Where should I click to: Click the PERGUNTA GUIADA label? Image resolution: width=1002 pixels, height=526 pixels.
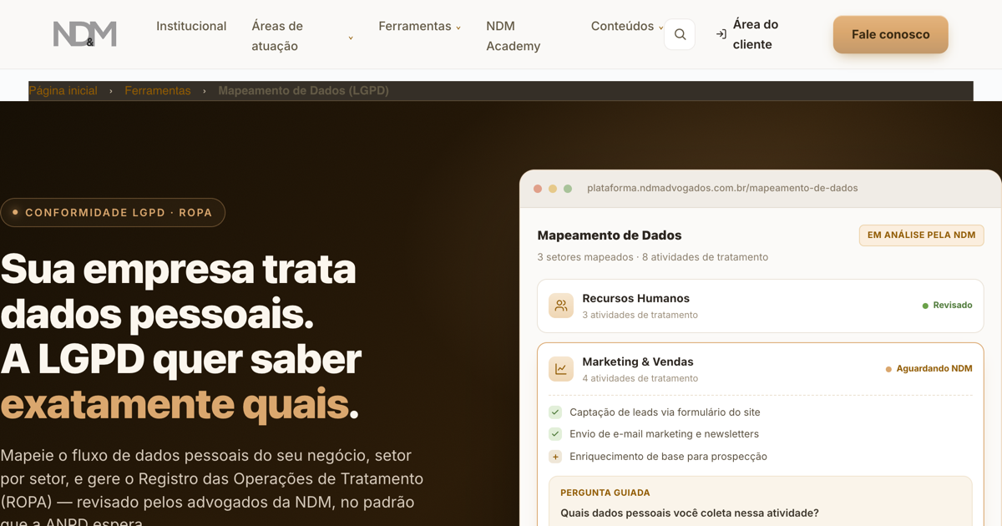605,493
